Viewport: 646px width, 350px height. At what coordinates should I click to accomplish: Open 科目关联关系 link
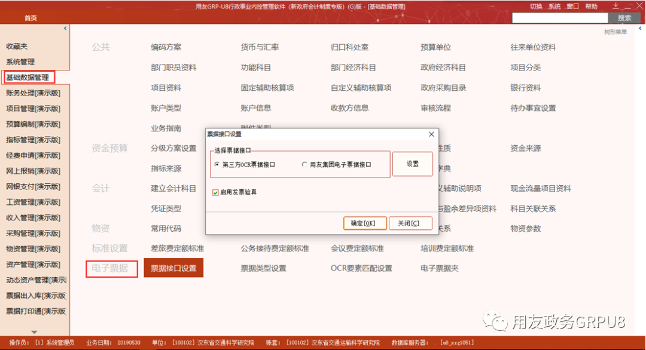pos(533,208)
